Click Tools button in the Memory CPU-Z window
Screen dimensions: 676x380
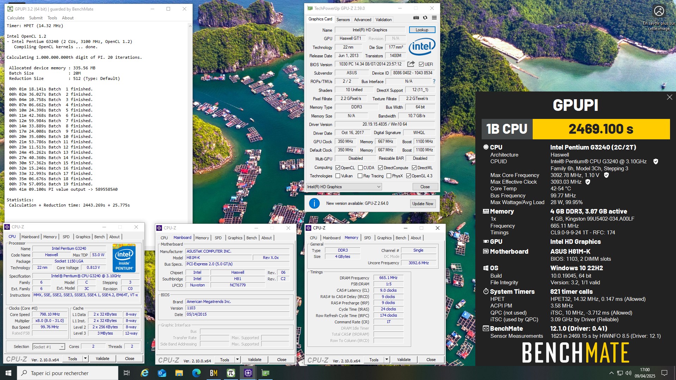coord(374,360)
